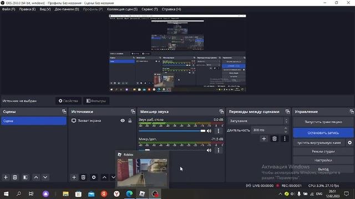Open Windows Start menu
The width and height of the screenshot is (355, 199).
[6, 194]
